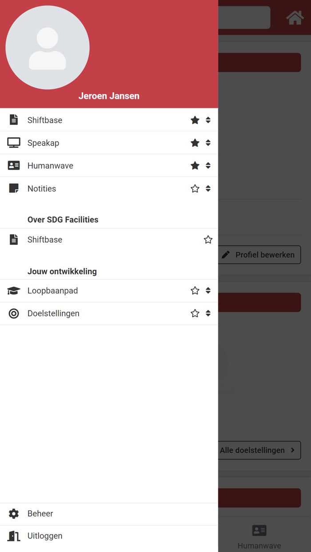Select the Speakap monitor icon
The image size is (311, 552).
(14, 142)
